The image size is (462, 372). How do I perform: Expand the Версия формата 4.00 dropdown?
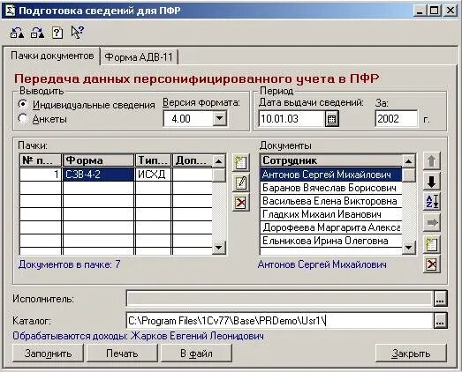point(219,119)
